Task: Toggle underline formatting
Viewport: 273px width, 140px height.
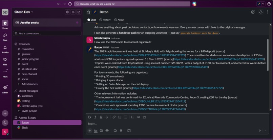Action: click(x=101, y=117)
